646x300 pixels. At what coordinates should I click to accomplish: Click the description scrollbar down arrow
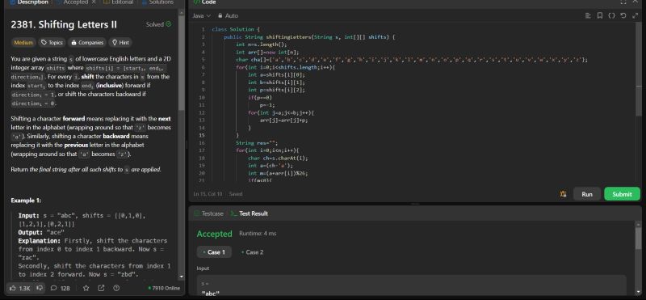click(181, 277)
